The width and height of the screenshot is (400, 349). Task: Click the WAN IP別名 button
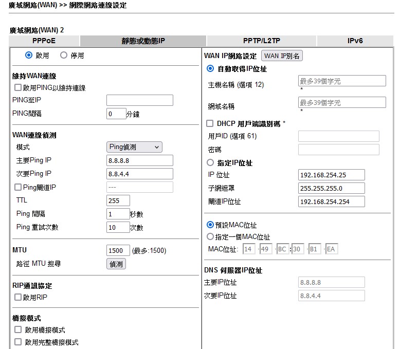[x=282, y=56]
